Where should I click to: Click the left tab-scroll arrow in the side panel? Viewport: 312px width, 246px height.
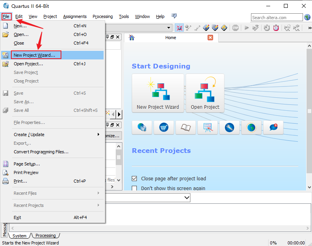pyautogui.click(x=113, y=114)
